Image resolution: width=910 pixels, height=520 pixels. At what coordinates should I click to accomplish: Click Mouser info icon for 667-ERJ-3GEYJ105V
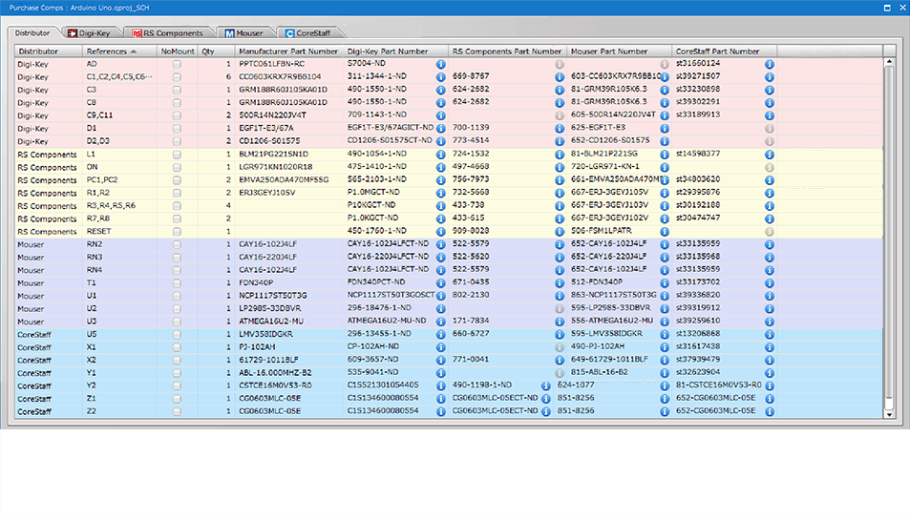point(665,193)
